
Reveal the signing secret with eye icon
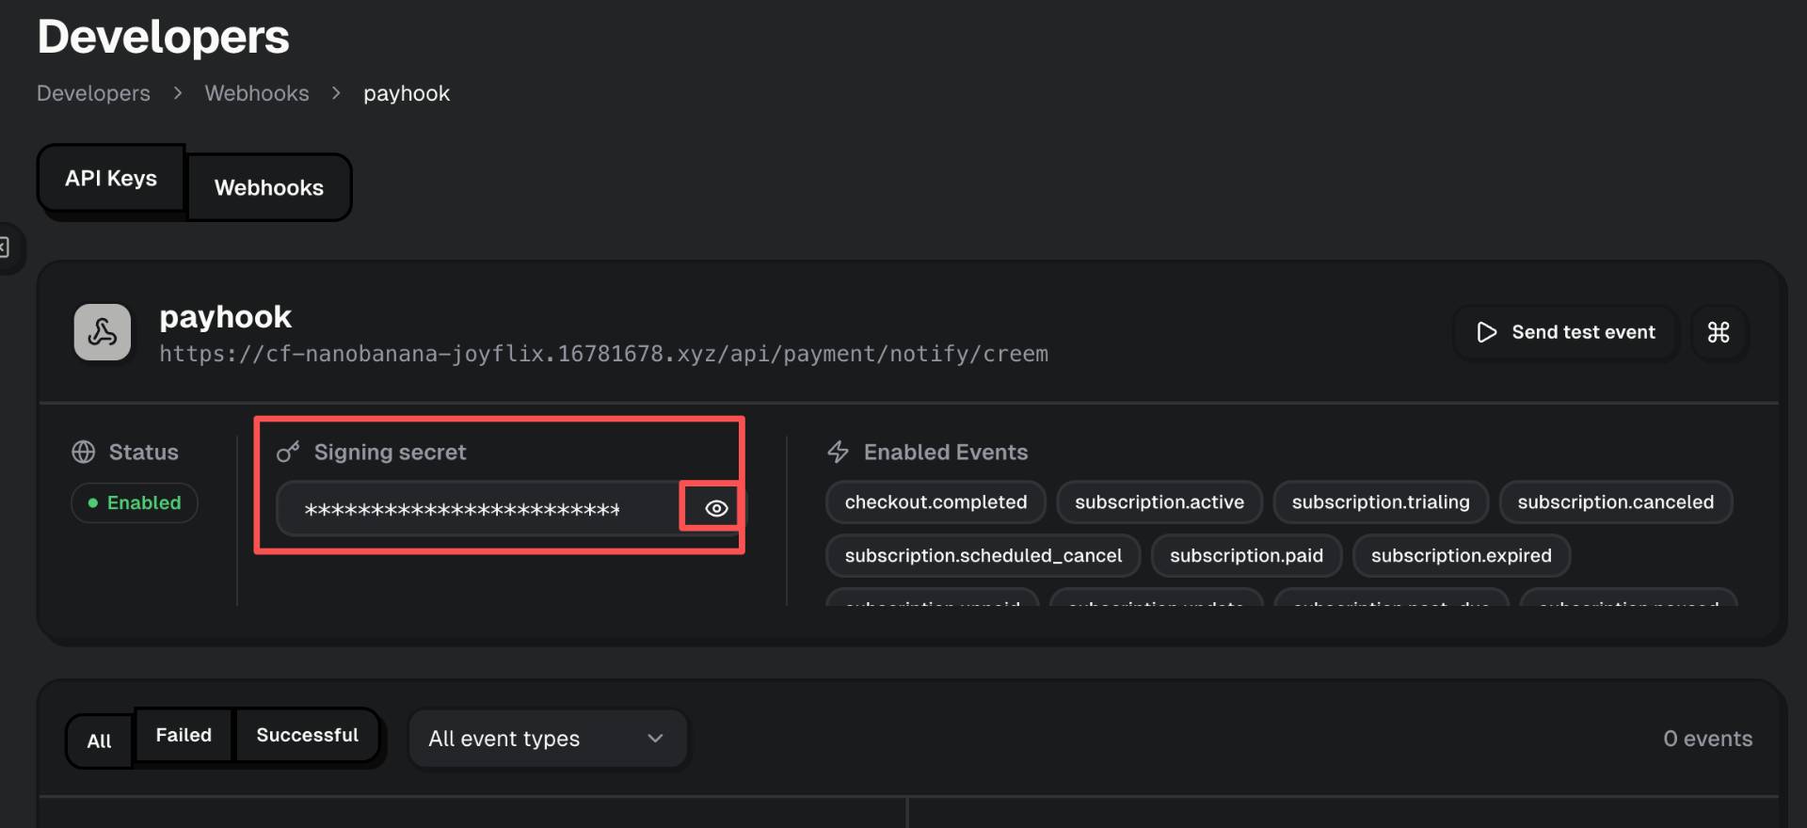[716, 508]
